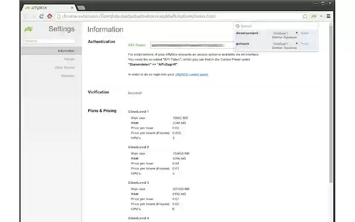The width and height of the screenshot is (355, 222).
Task: Click the page icon in the address bar
Action: (x=59, y=16)
